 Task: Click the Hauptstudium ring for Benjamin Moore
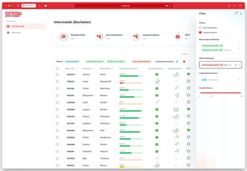click(x=176, y=96)
